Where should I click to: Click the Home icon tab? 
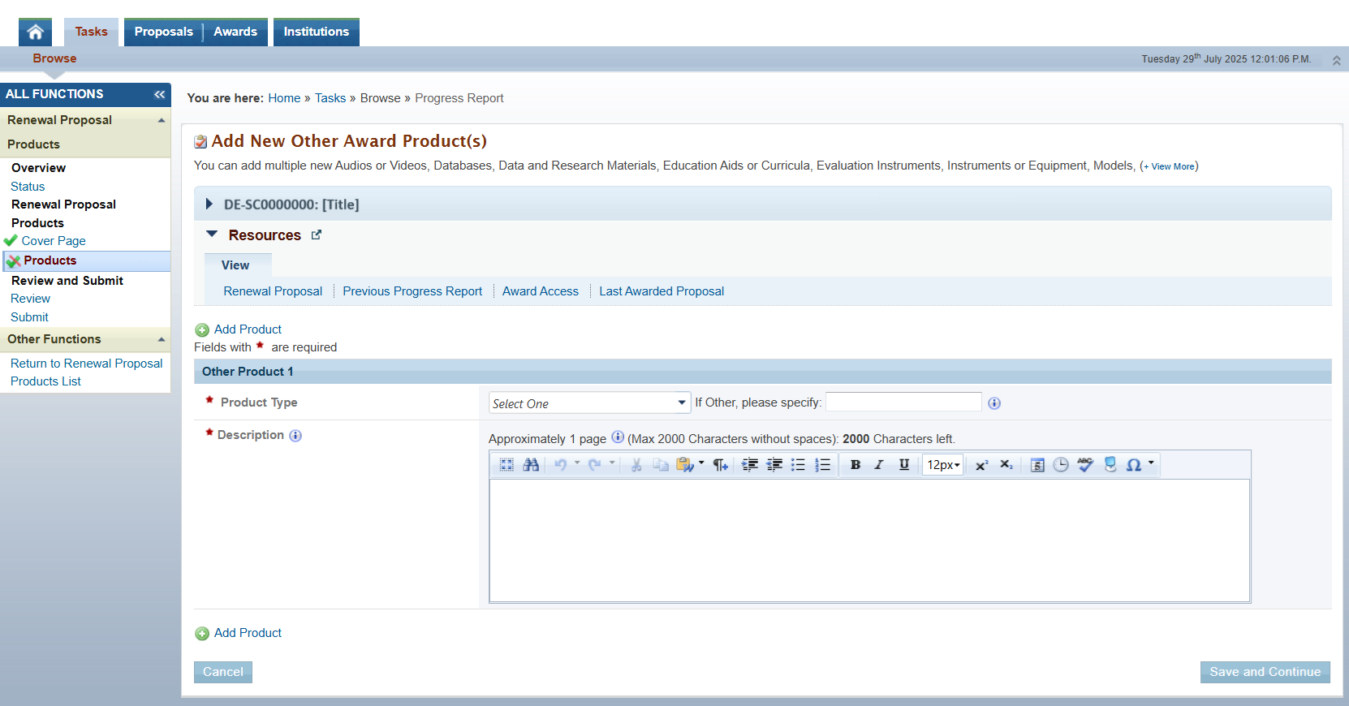(x=35, y=32)
